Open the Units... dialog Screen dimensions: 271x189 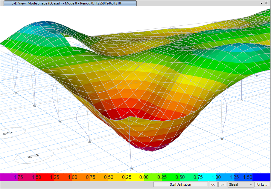[262, 185]
